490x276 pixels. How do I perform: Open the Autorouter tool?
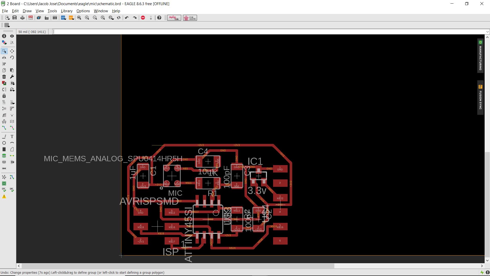coord(12,177)
